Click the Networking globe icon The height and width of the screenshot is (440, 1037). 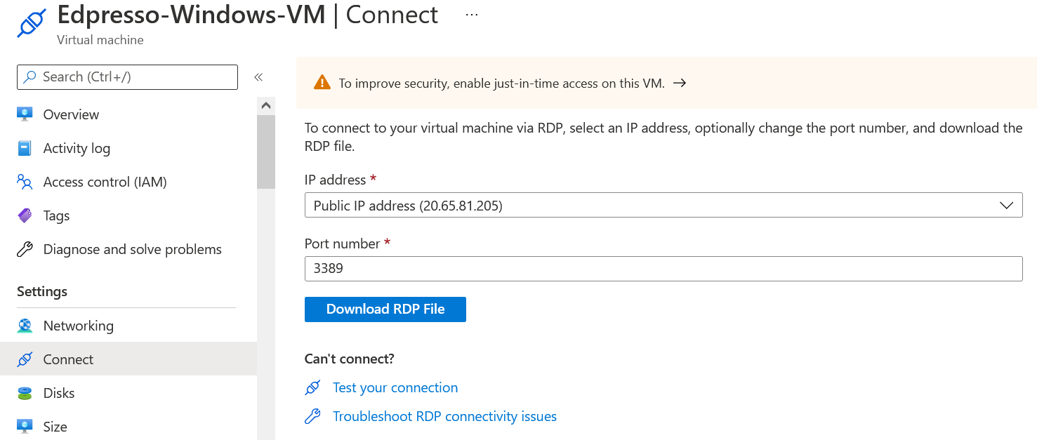point(25,326)
